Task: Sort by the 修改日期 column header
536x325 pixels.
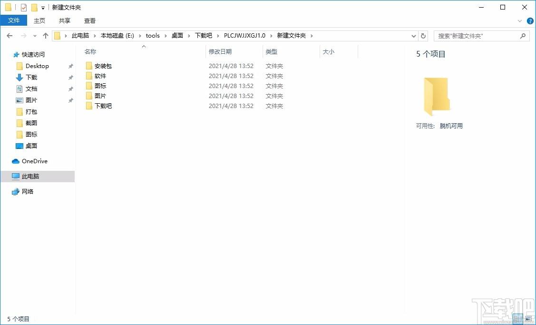Action: tap(220, 52)
